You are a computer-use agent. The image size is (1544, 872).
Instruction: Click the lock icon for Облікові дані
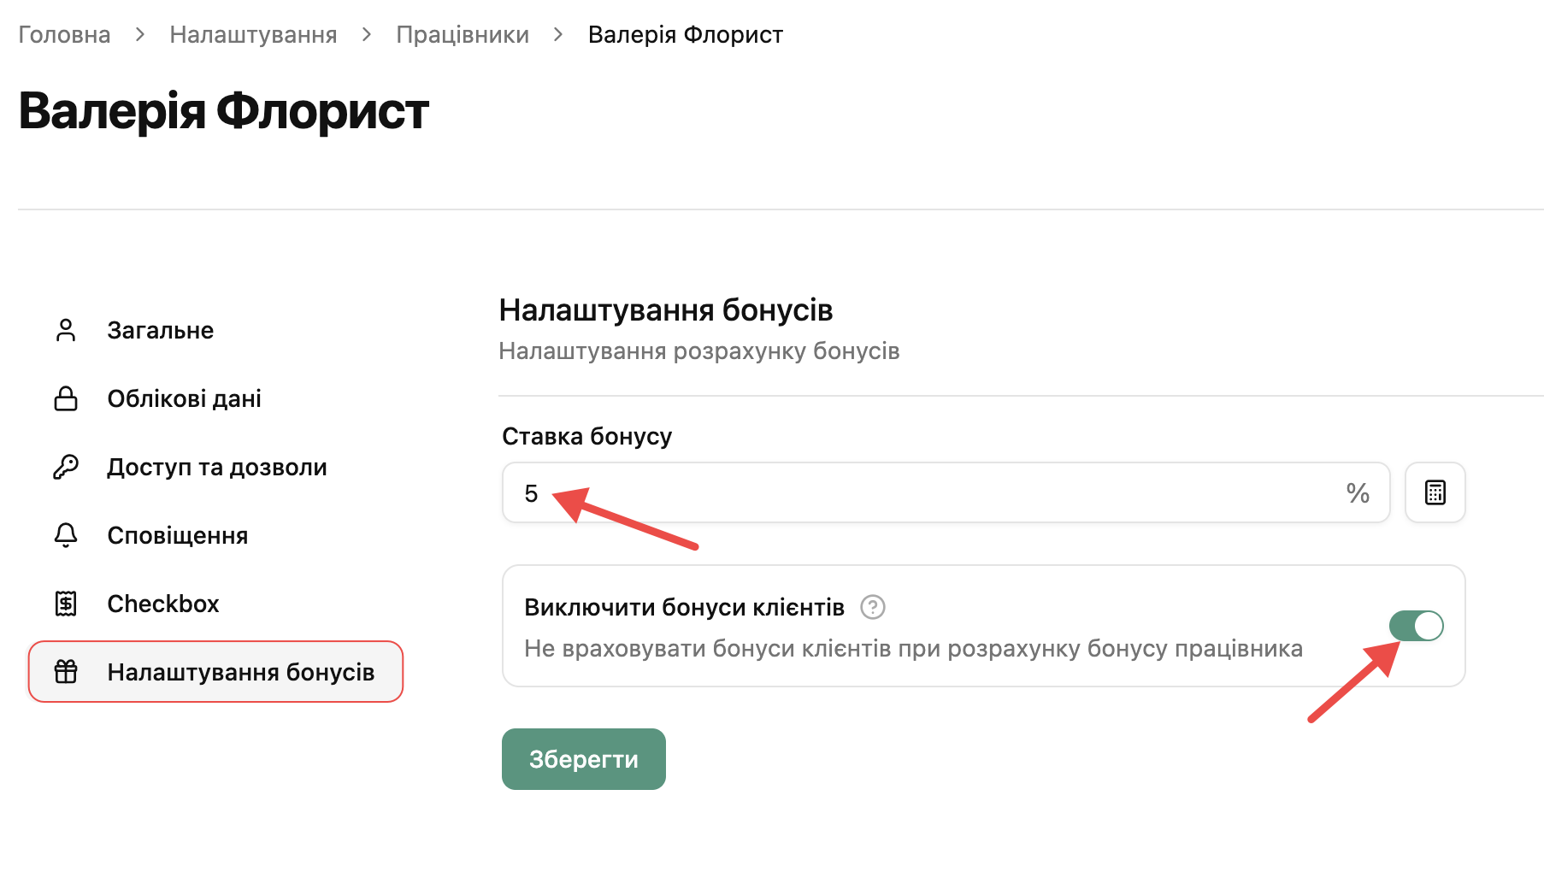66,398
